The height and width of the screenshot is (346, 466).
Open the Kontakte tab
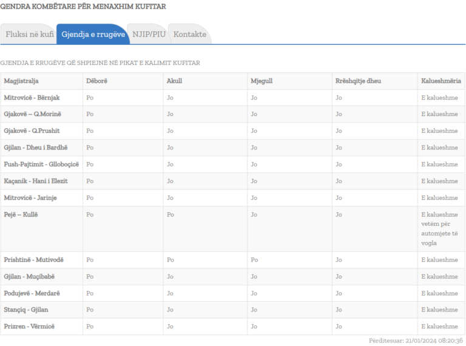189,34
